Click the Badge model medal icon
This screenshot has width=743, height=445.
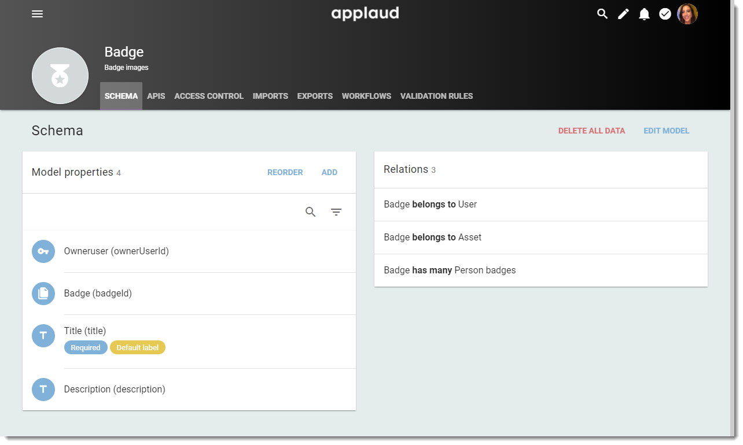[60, 76]
